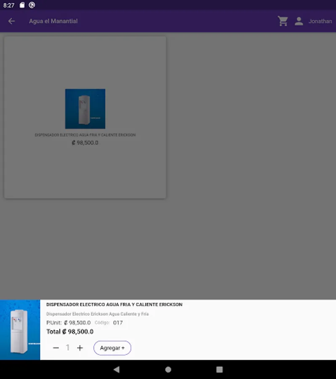Click the description Dispensador Electrico Erickson Agua Caliente
The image size is (336, 379).
point(97,314)
